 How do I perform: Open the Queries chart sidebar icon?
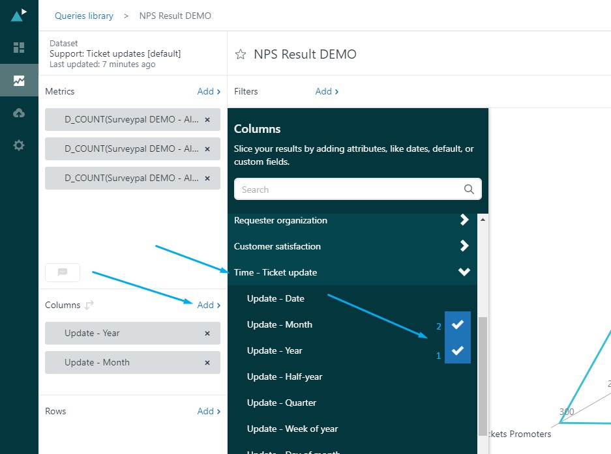19,80
